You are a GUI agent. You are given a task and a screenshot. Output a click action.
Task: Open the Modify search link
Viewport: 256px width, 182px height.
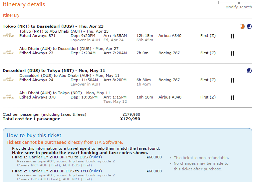tap(239, 7)
